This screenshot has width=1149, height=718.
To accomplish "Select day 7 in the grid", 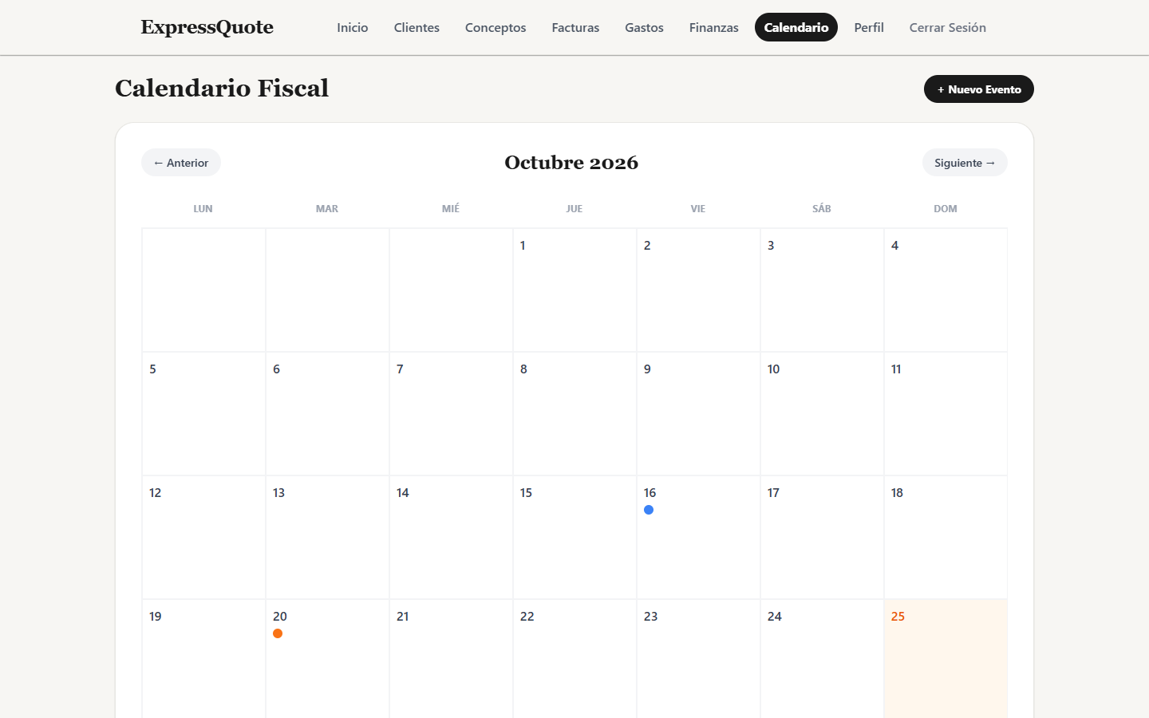I will coord(451,414).
